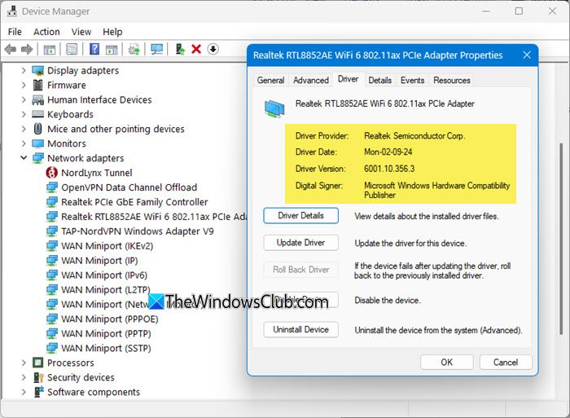570x418 pixels.
Task: Expand the Firmware node
Action: click(24, 85)
